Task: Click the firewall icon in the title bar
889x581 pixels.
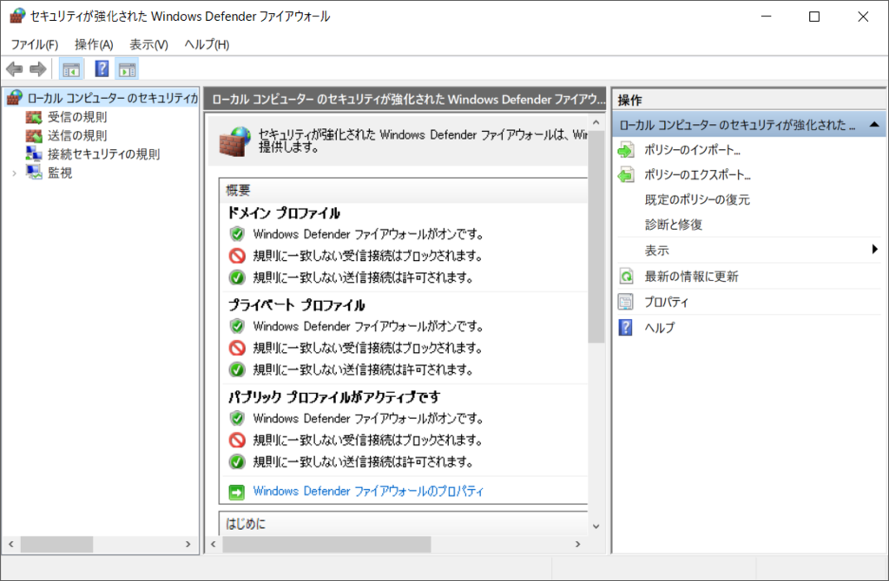Action: 17,16
